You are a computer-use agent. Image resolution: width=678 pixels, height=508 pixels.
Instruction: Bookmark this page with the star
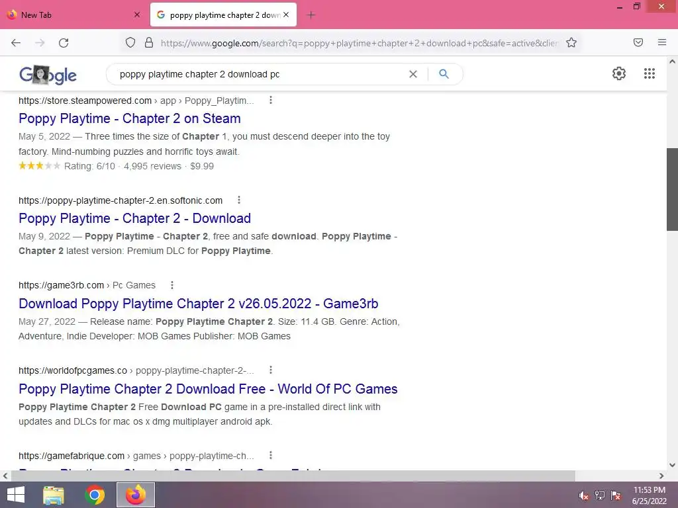[571, 43]
